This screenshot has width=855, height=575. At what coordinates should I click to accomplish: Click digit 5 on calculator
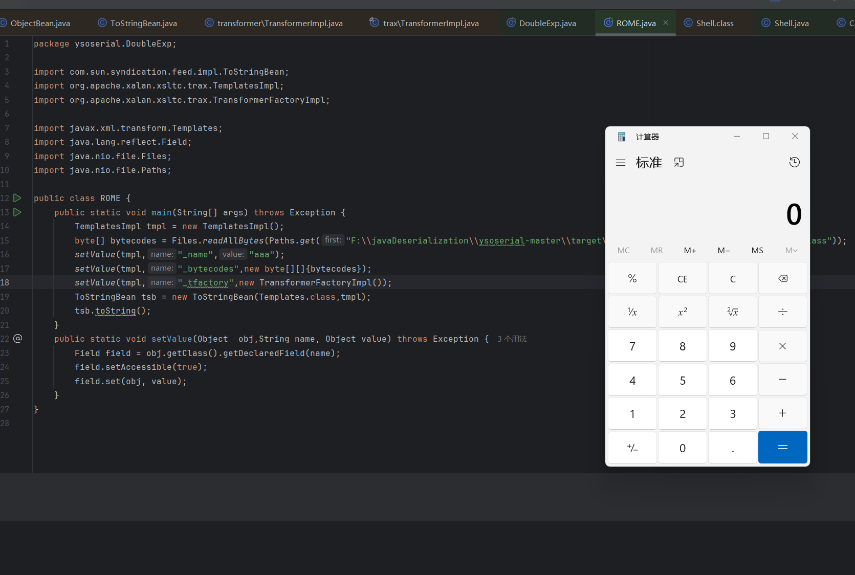[683, 380]
